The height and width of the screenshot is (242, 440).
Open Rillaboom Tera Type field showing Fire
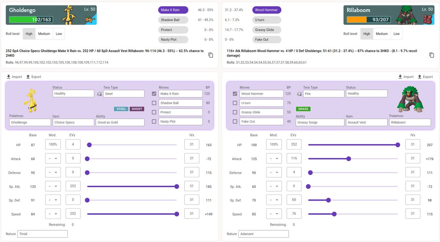324,94
